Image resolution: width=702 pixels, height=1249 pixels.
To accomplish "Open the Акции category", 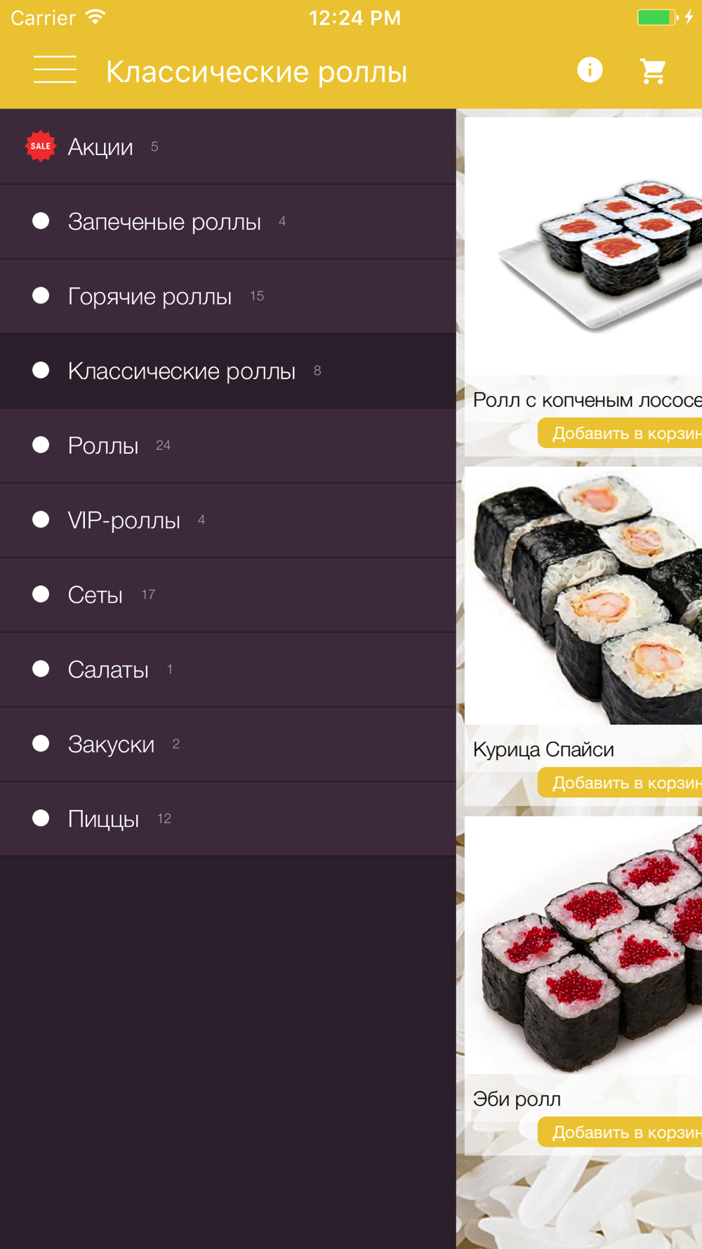I will (x=228, y=147).
